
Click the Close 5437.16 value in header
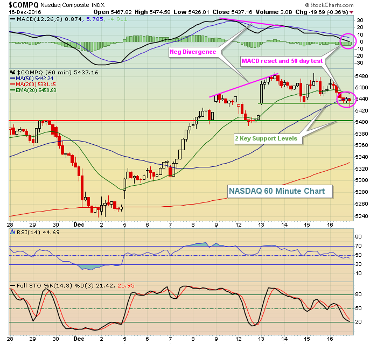[x=233, y=12]
